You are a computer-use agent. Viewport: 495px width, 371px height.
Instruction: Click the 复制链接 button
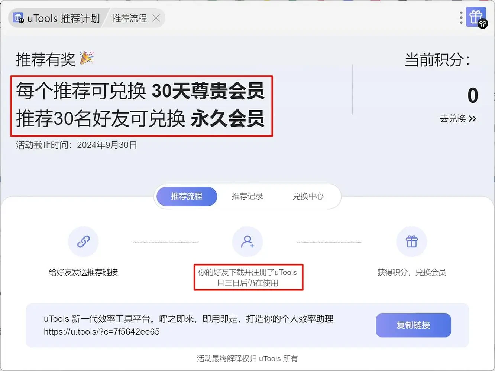pyautogui.click(x=413, y=325)
